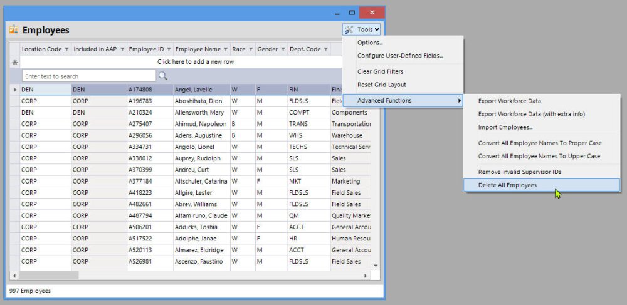Click the QM department code cell
This screenshot has height=305, width=627.
[308, 215]
